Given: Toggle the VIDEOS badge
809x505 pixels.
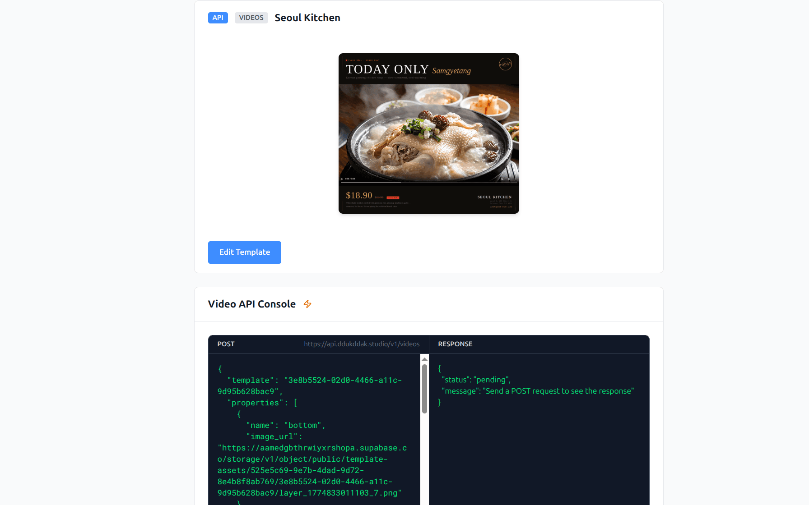Looking at the screenshot, I should tap(251, 18).
